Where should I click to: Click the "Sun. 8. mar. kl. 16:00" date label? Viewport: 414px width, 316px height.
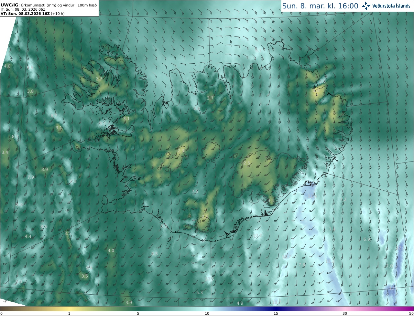point(320,6)
